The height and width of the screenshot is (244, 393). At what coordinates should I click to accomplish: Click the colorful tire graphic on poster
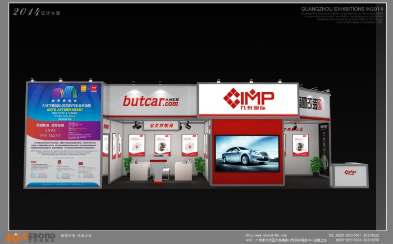point(65,92)
